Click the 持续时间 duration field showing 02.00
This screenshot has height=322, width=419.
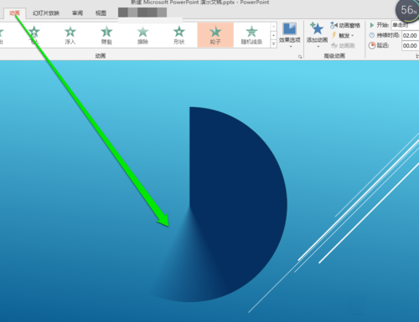[411, 36]
